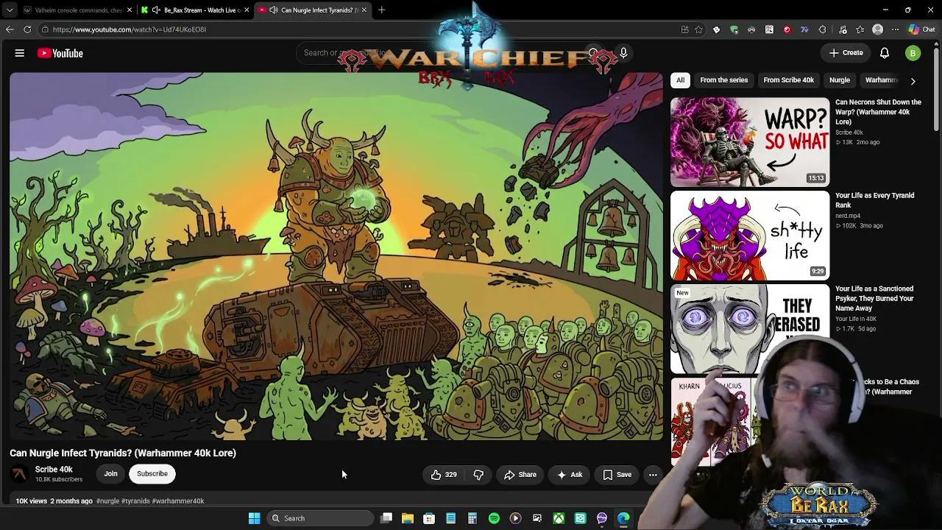The width and height of the screenshot is (942, 530).
Task: Select the Nurgle filter chip
Action: 840,80
